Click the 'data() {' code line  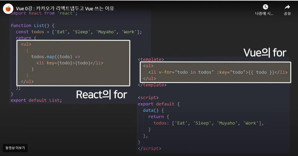tap(153, 110)
